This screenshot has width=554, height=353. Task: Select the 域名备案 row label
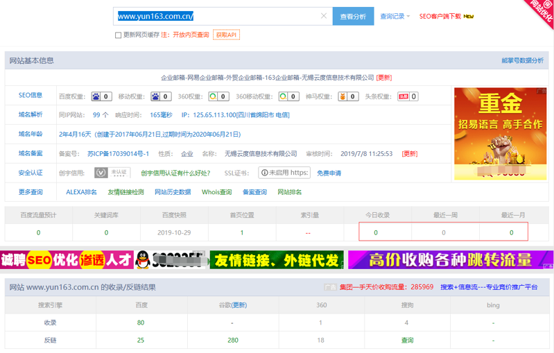31,153
